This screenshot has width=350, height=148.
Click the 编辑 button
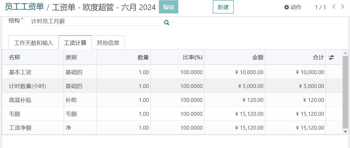(168, 7)
